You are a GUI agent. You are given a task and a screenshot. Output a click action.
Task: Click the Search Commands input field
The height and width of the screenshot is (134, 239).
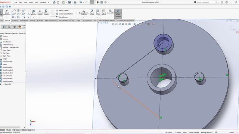coord(206,2)
